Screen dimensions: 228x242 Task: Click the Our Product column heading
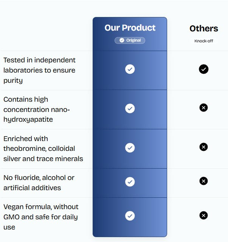tap(130, 28)
